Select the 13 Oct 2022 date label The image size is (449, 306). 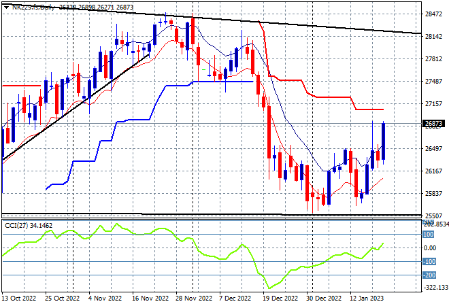click(19, 299)
